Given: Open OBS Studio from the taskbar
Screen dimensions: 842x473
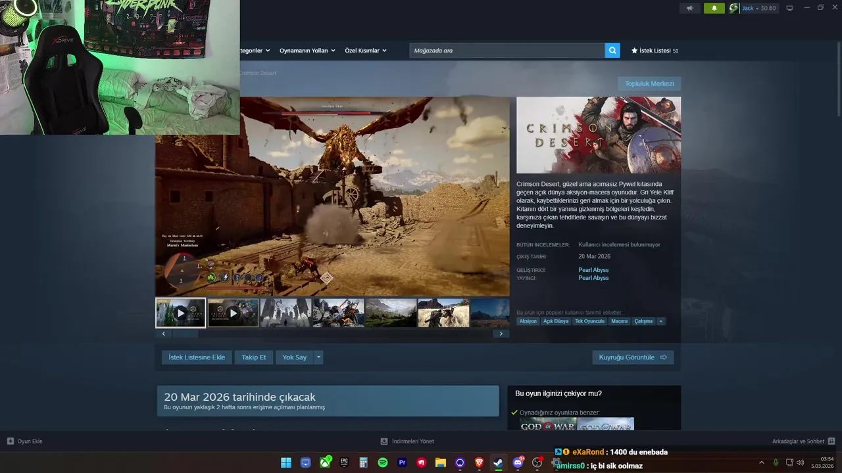Looking at the screenshot, I should point(537,462).
